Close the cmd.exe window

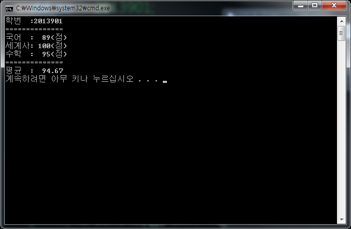334,5
